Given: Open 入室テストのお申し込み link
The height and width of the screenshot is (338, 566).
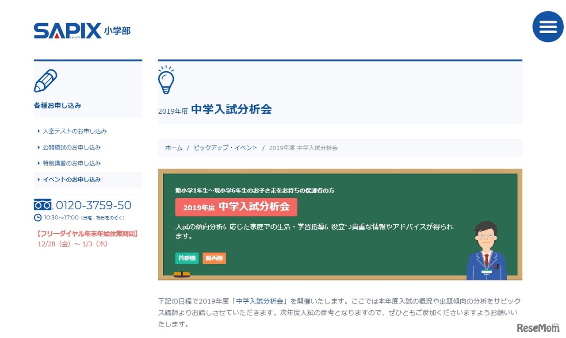Looking at the screenshot, I should pyautogui.click(x=75, y=131).
